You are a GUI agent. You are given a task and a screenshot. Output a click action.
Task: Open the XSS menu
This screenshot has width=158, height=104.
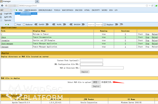pos(111,10)
